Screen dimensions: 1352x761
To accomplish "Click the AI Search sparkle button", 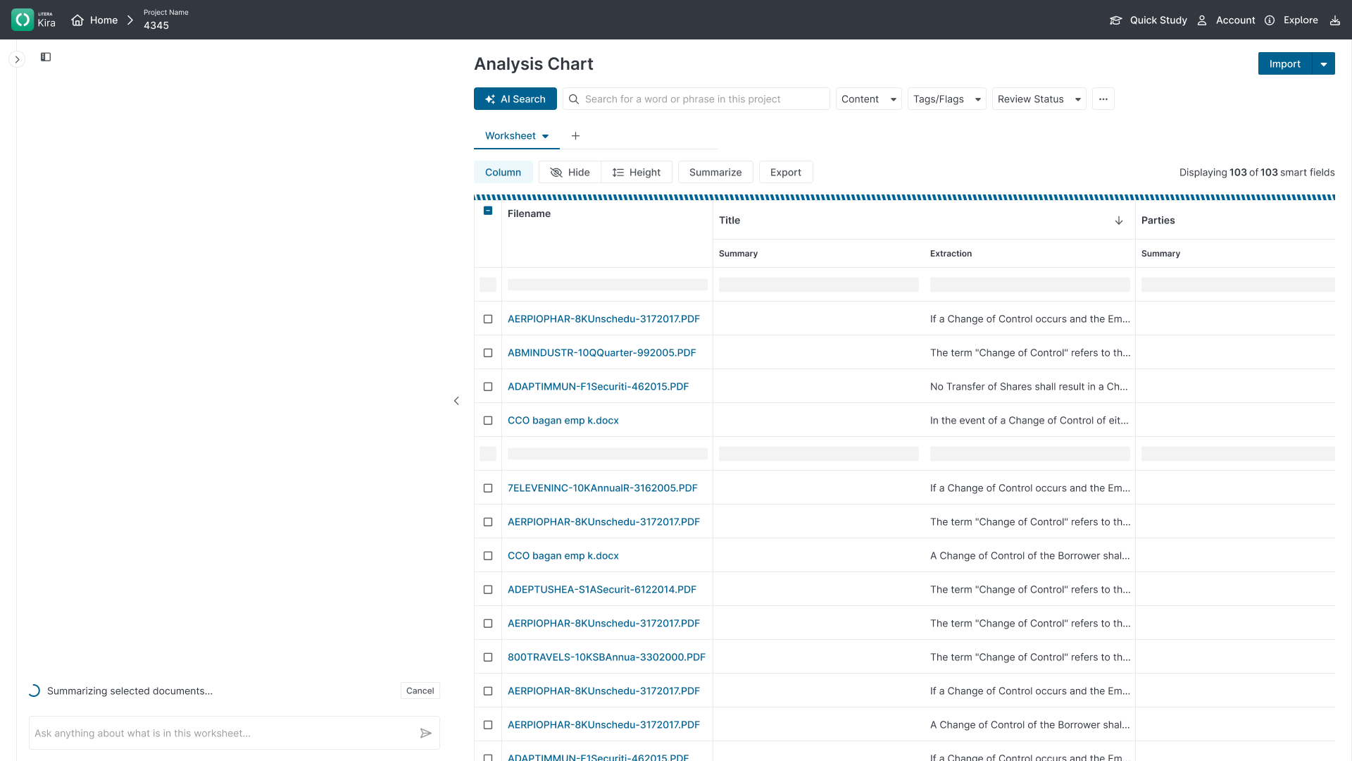I will click(x=515, y=99).
